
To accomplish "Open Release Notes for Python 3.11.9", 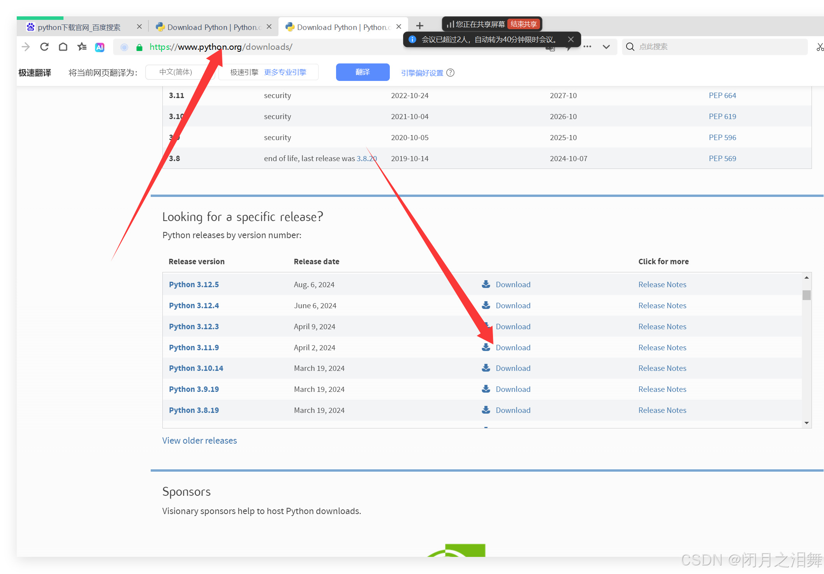I will (662, 348).
